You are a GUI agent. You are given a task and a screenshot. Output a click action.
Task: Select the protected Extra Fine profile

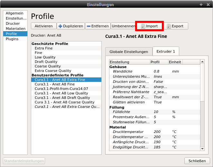click(66, 48)
